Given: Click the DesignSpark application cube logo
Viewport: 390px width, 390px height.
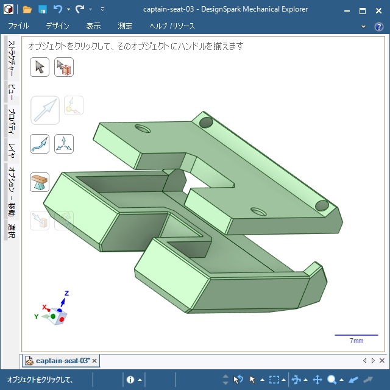Looking at the screenshot, I should 9,9.
